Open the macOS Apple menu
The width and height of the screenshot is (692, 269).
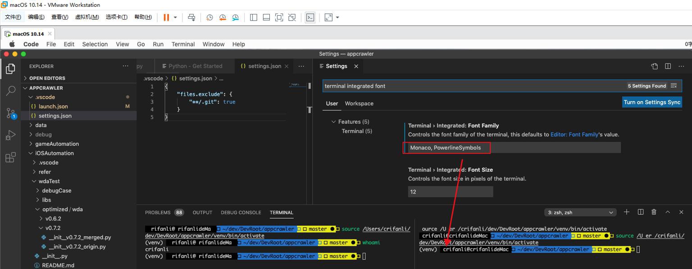pyautogui.click(x=12, y=44)
